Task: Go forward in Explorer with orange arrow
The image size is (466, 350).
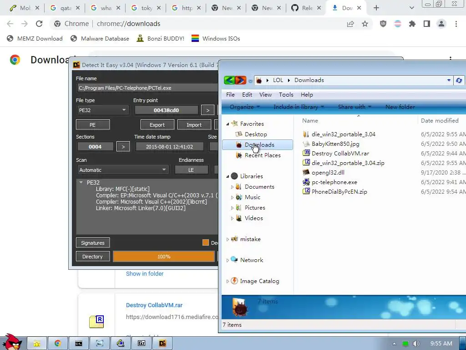Action: coord(240,80)
